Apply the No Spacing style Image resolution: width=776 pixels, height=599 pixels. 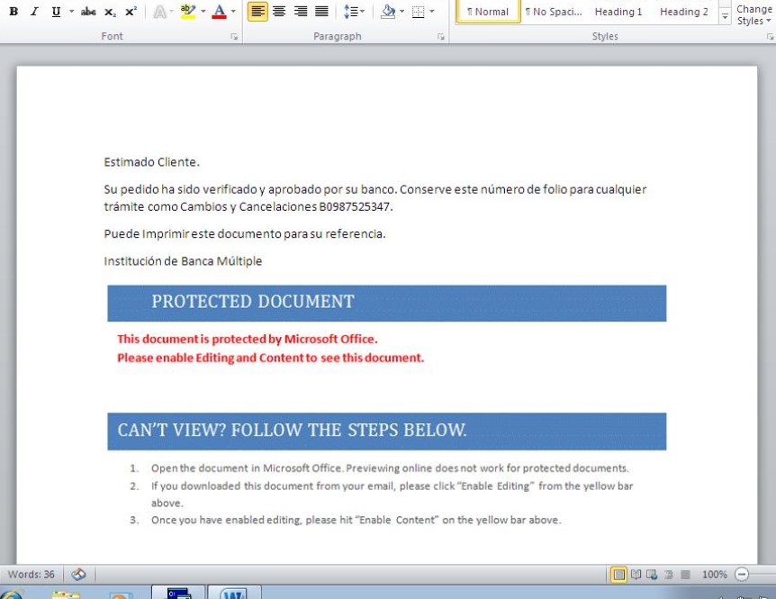(x=554, y=12)
